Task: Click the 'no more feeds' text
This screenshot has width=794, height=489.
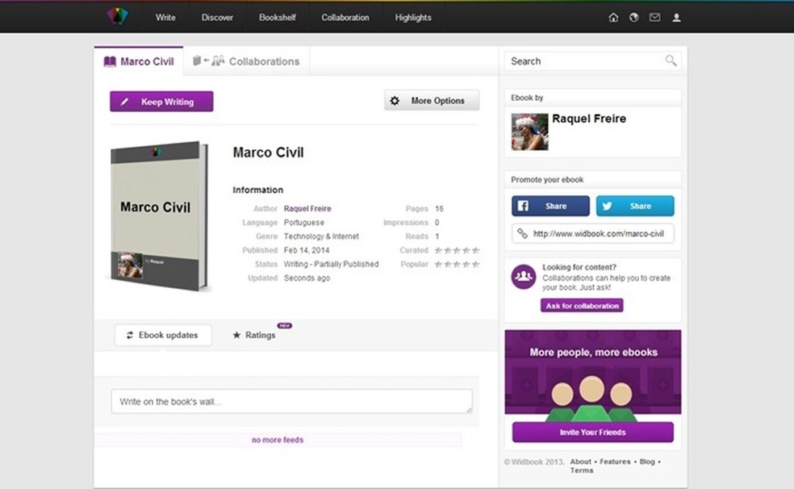Action: [278, 440]
